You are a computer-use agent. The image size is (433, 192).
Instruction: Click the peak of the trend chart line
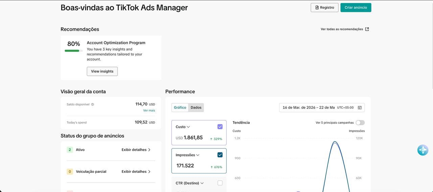coord(335,142)
